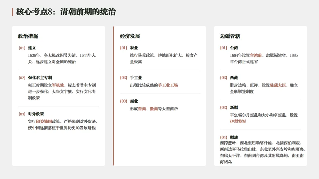Click the line 东临太平洋，东南到台湾及其附属岛屿
The height and width of the screenshot is (179, 319).
[x=254, y=156]
